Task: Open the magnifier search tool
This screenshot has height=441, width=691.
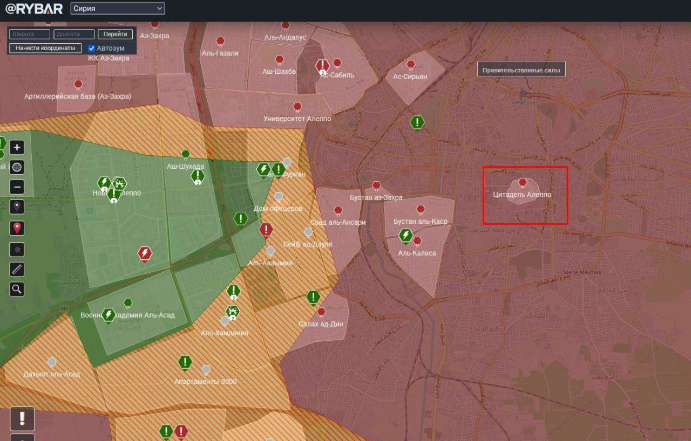Action: pos(17,289)
